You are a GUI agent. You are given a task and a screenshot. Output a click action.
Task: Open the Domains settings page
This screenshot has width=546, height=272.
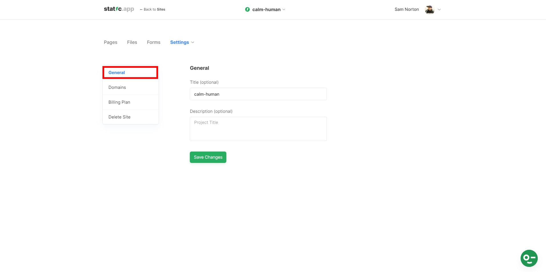pyautogui.click(x=117, y=87)
